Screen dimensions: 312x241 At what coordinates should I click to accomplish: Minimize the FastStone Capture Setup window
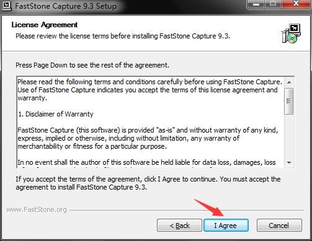tap(256, 4)
